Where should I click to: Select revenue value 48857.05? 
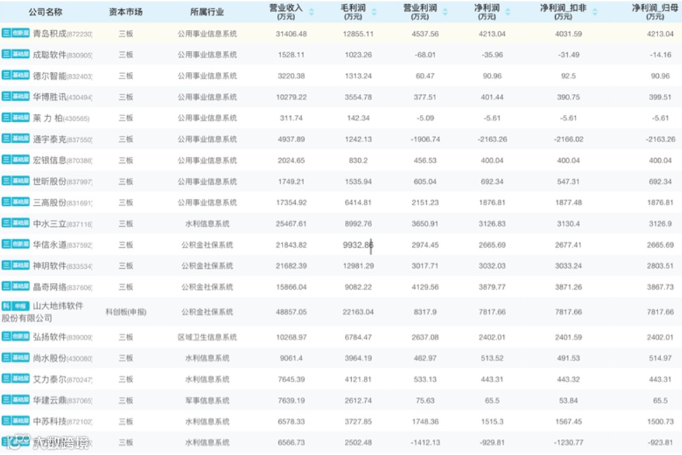click(x=291, y=312)
